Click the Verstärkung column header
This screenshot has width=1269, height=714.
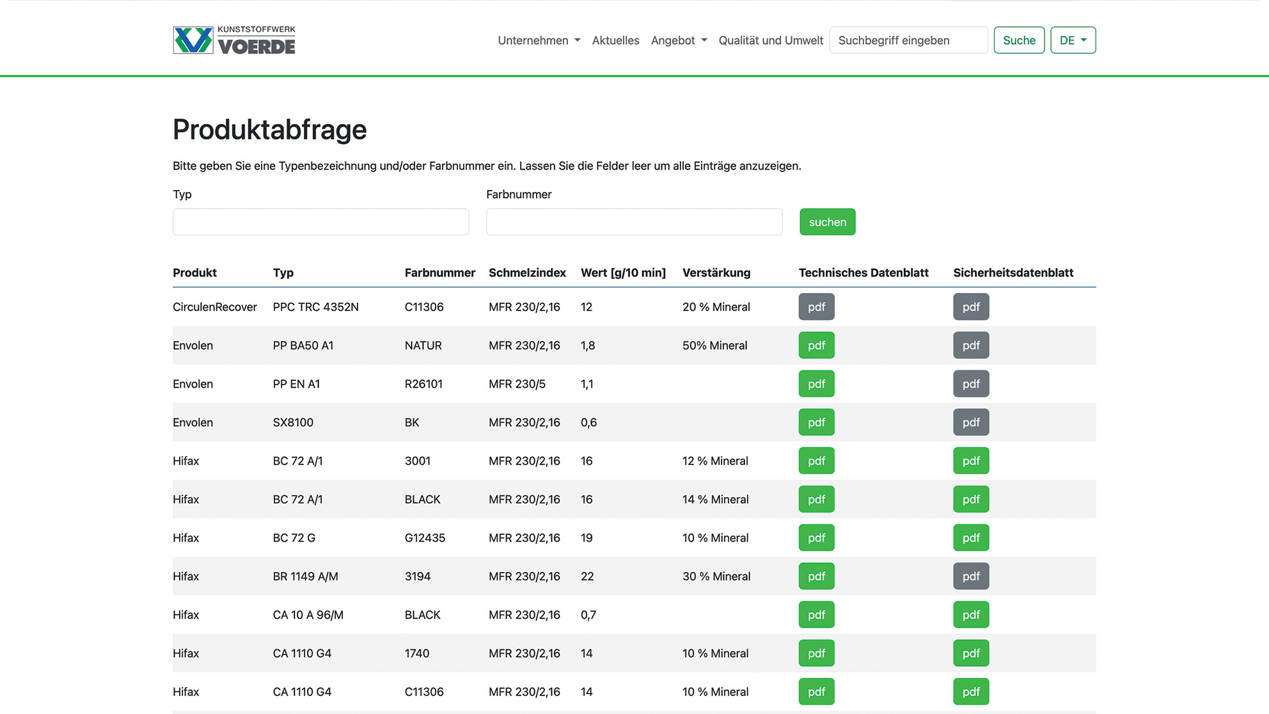716,273
